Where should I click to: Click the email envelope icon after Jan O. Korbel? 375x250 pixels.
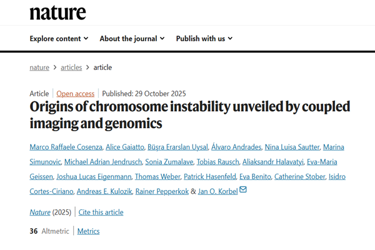pyautogui.click(x=243, y=189)
